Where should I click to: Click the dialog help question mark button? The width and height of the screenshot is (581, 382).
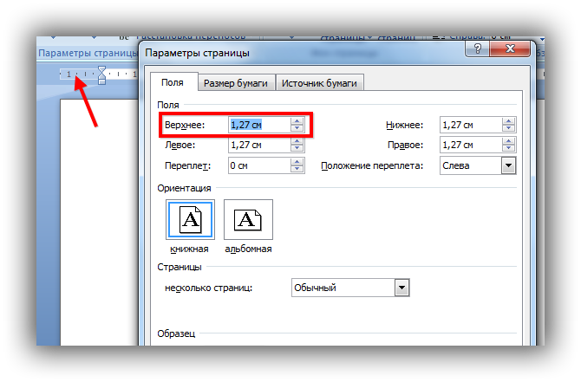pyautogui.click(x=478, y=49)
